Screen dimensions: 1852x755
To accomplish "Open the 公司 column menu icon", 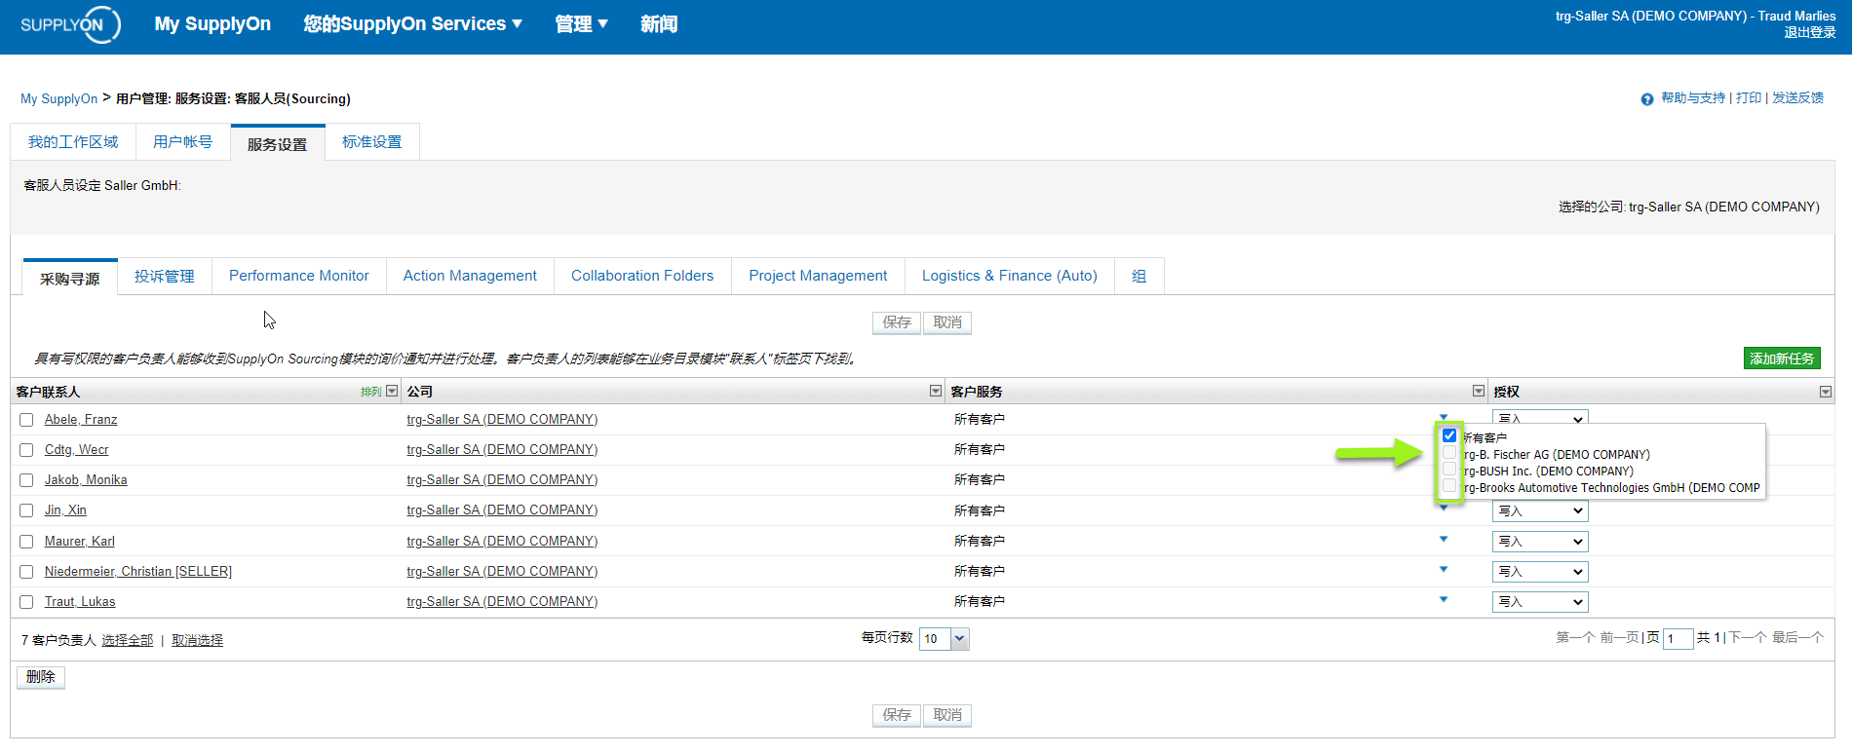I will (x=936, y=391).
